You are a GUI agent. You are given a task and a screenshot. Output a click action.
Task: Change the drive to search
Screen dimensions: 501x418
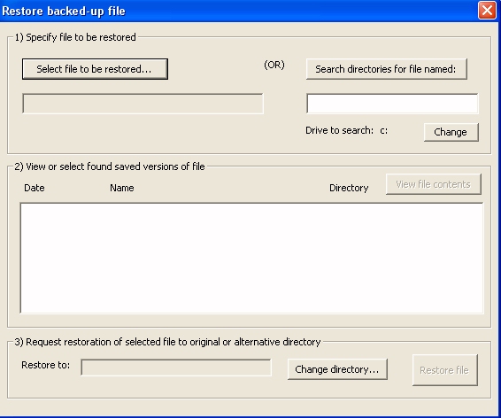point(451,132)
